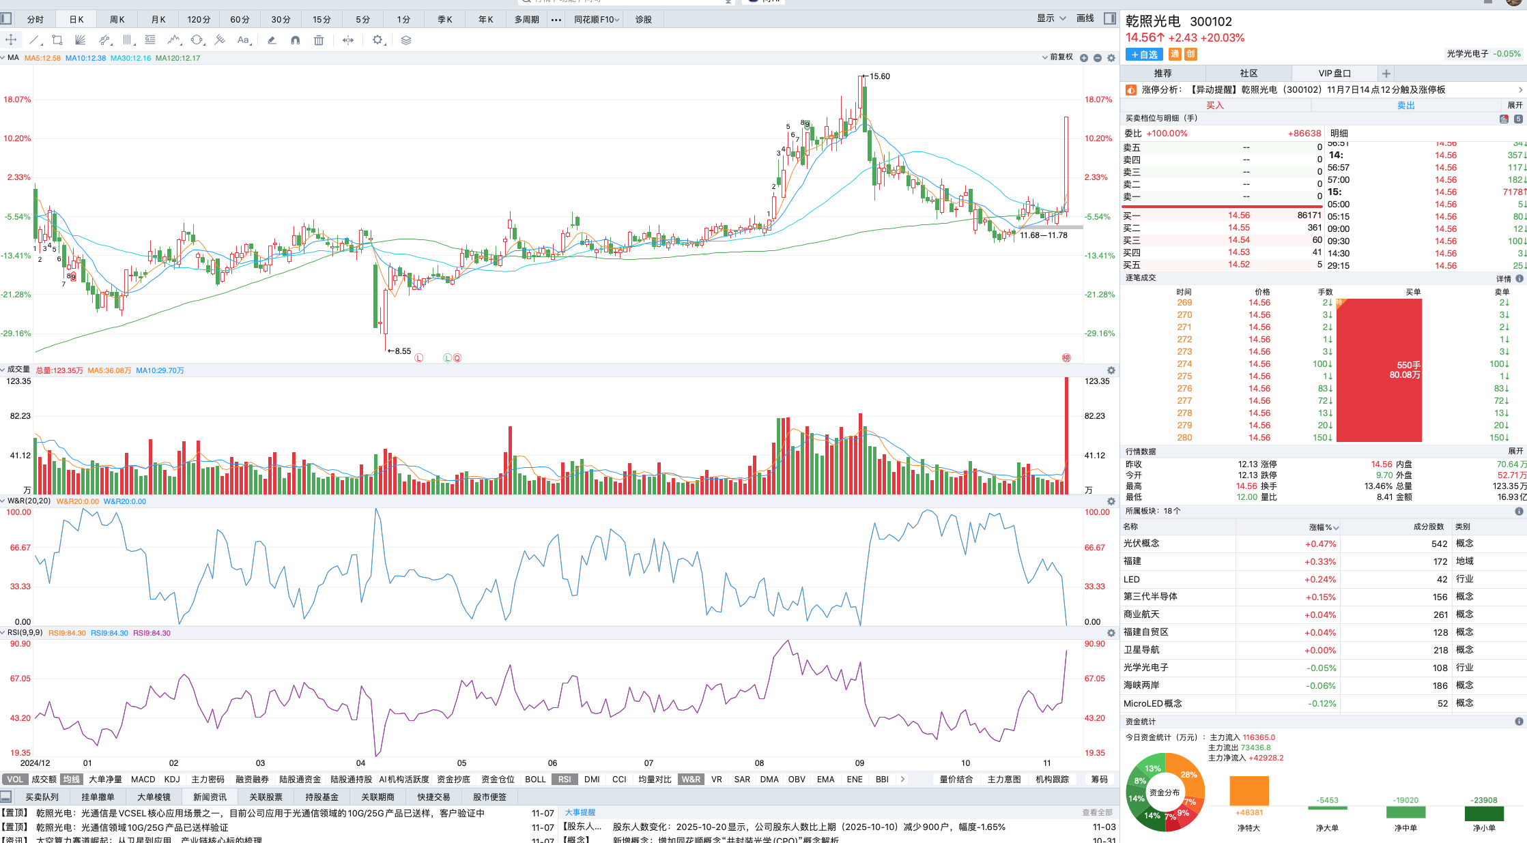
Task: Click the trash delete drawings icon
Action: point(319,40)
